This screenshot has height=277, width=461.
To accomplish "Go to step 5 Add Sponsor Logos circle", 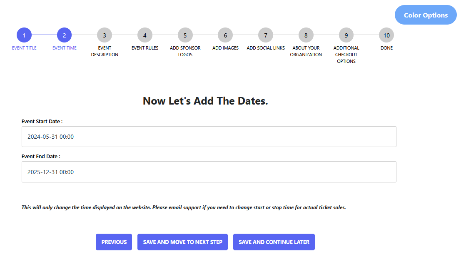I will (185, 35).
